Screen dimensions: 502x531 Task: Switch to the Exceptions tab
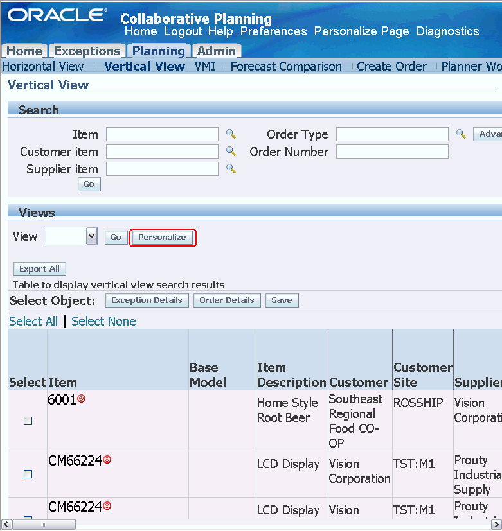(x=87, y=51)
